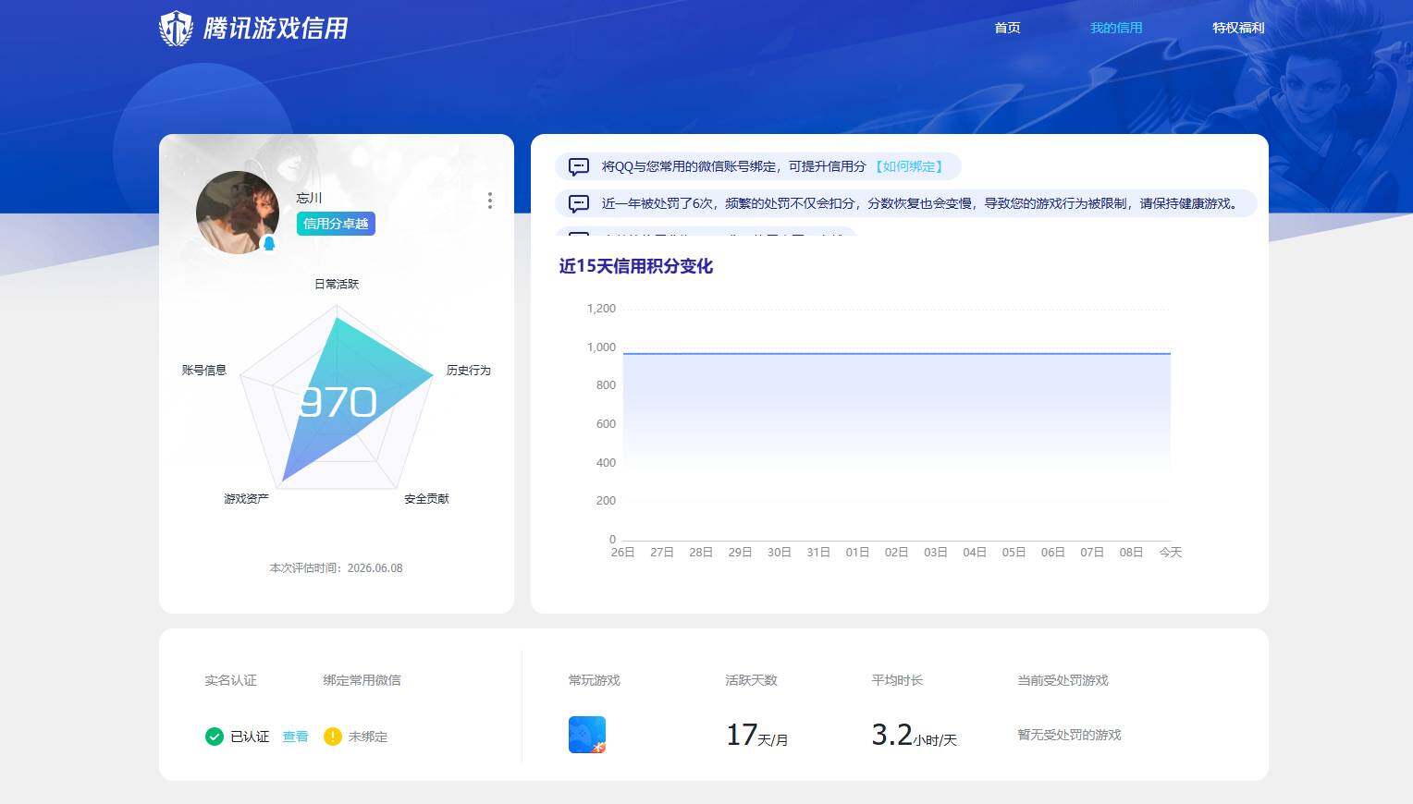This screenshot has height=804, width=1413.
Task: Click the 游戏资产 radar label
Action: [246, 498]
